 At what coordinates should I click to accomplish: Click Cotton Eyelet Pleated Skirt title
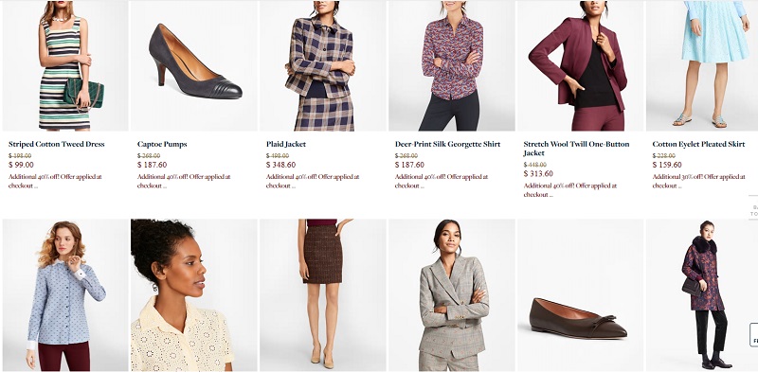point(698,144)
